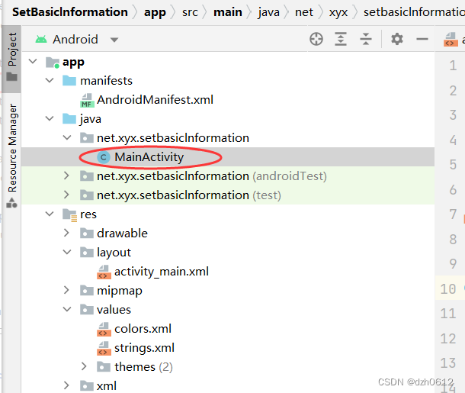Viewport: 465px width, 393px height.
Task: Hide the Project tool window with the minus icon
Action: (422, 39)
